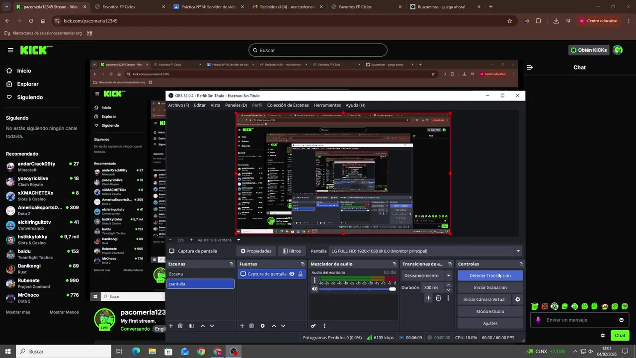Viewport: 636px width, 358px height.
Task: Undock the Fuentes panel
Action: 303,264
